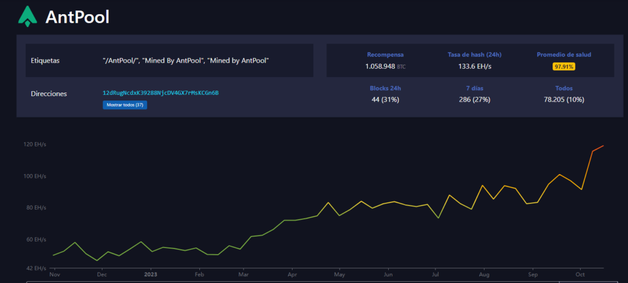Click the AntPool page title
Screen dimensions: 628x283
pos(77,17)
